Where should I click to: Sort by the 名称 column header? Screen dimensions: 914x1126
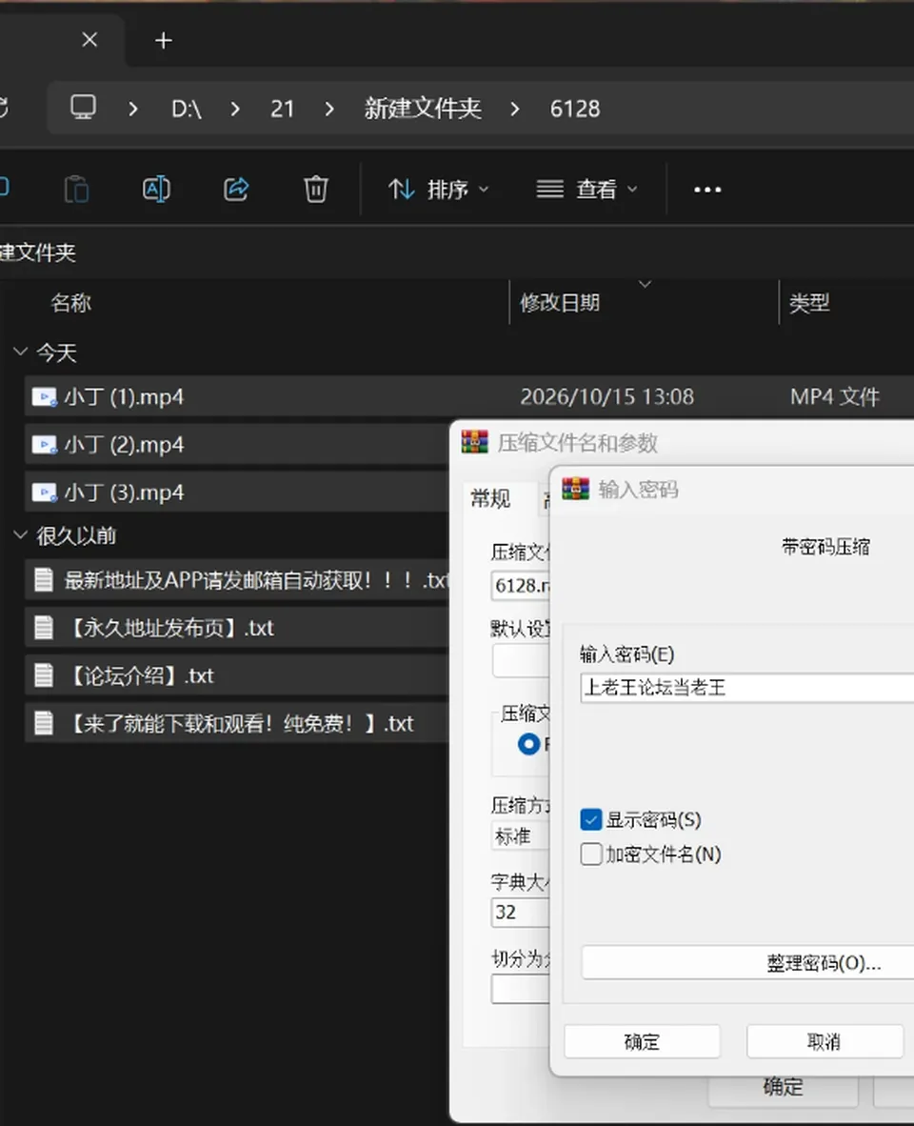pos(71,302)
